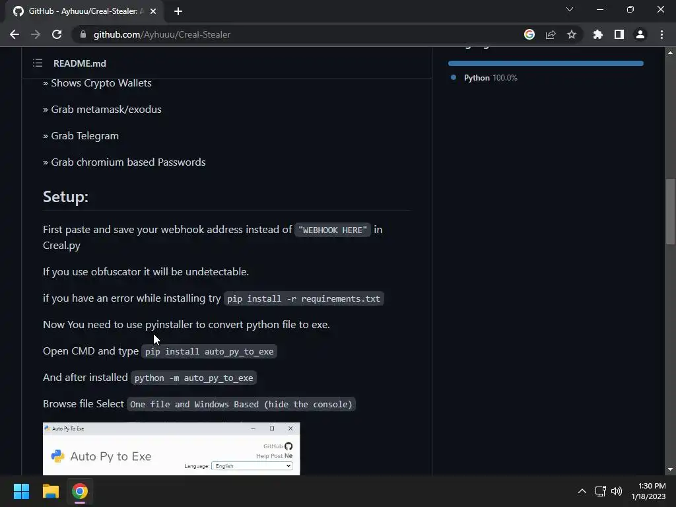676x507 pixels.
Task: Click the Setup: heading
Action: point(65,197)
